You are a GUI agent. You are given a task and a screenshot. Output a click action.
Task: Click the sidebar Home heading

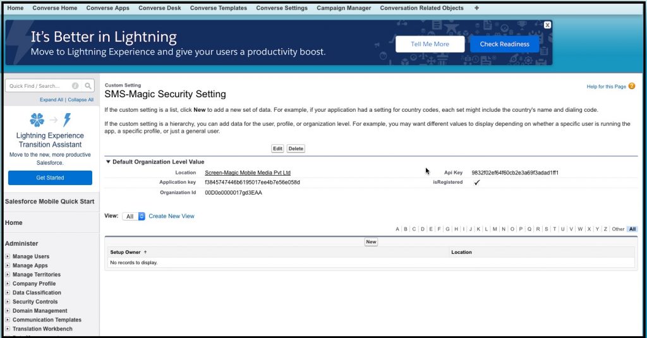tap(14, 222)
